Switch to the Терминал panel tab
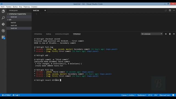 click(x=77, y=34)
